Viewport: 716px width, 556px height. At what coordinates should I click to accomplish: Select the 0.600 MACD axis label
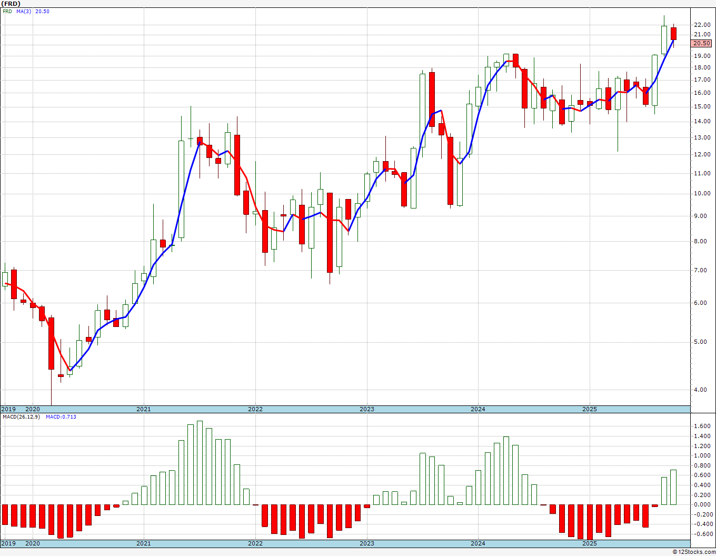tap(702, 475)
